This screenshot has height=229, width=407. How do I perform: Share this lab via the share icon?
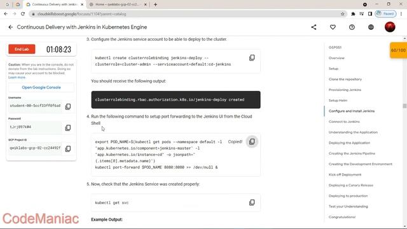[314, 27]
